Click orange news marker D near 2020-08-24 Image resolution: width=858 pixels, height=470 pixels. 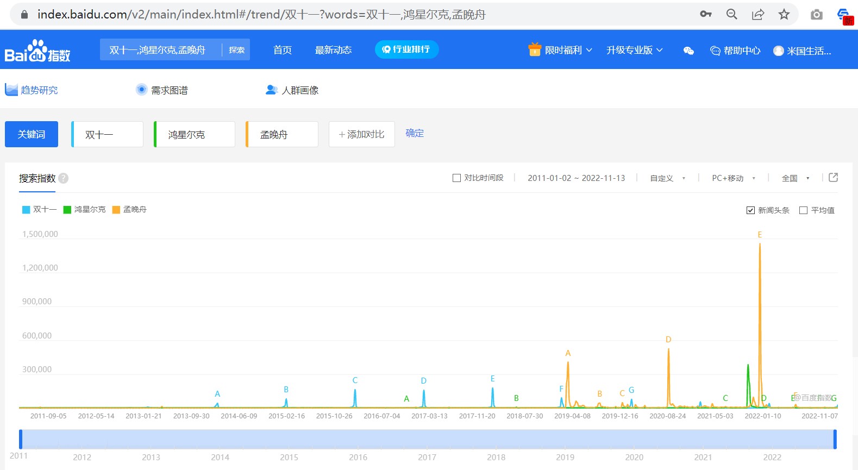pyautogui.click(x=668, y=340)
